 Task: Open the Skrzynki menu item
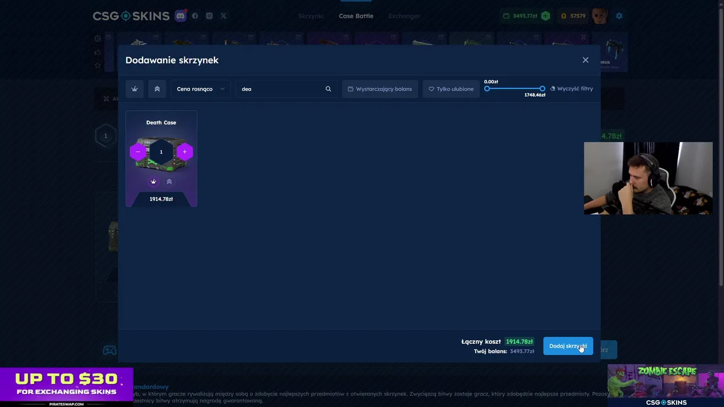click(311, 16)
